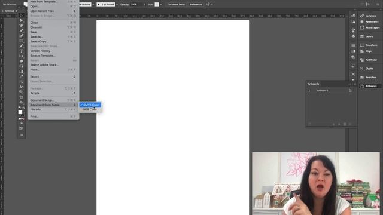Open the Edit Toolbar three-dots button
383x215 pixels.
click(x=22, y=135)
